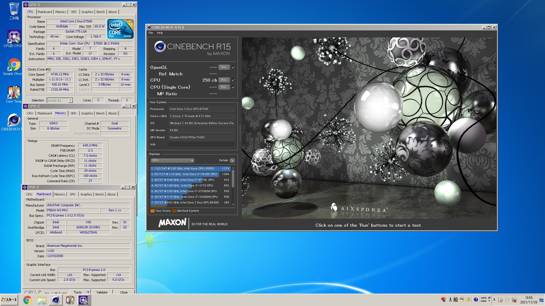Screen dimensions: 545x306
Task: Toggle the CPU (Single Core) test checkbox
Action: coord(233,87)
